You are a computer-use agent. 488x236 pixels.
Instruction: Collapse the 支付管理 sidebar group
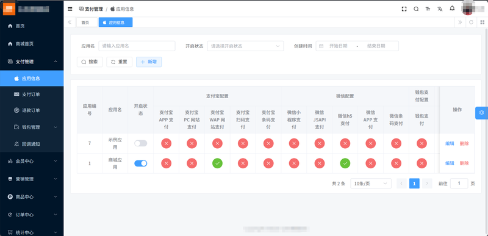(x=32, y=62)
